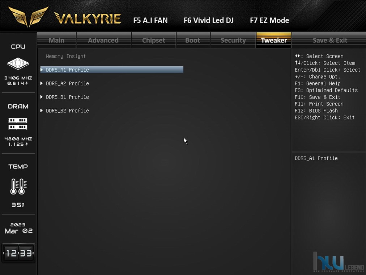
Task: Click the Tweaker tab
Action: point(274,40)
